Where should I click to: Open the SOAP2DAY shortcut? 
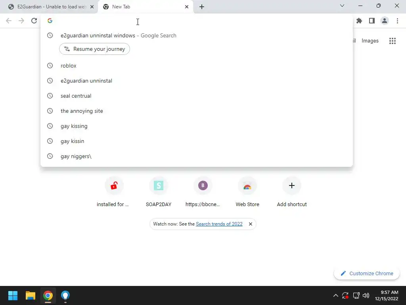[x=159, y=193]
